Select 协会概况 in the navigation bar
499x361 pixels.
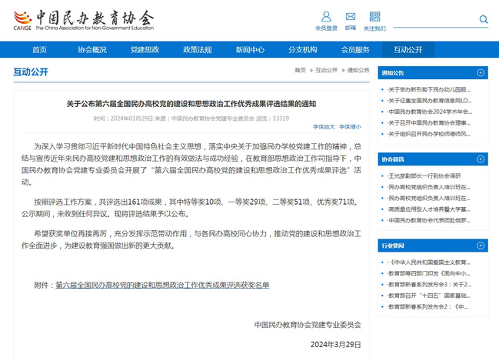92,49
